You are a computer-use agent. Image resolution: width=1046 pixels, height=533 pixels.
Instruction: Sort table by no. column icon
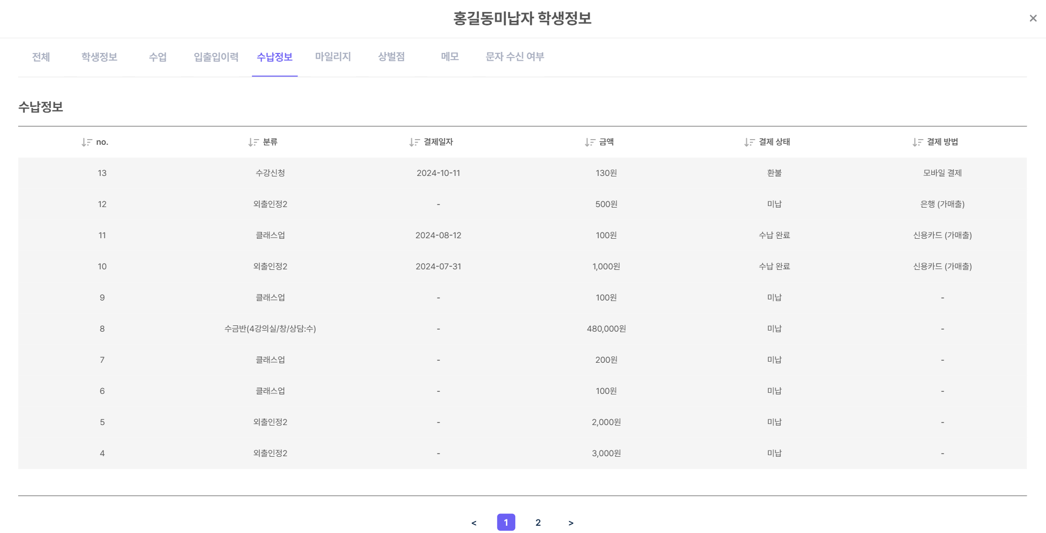[x=87, y=142]
